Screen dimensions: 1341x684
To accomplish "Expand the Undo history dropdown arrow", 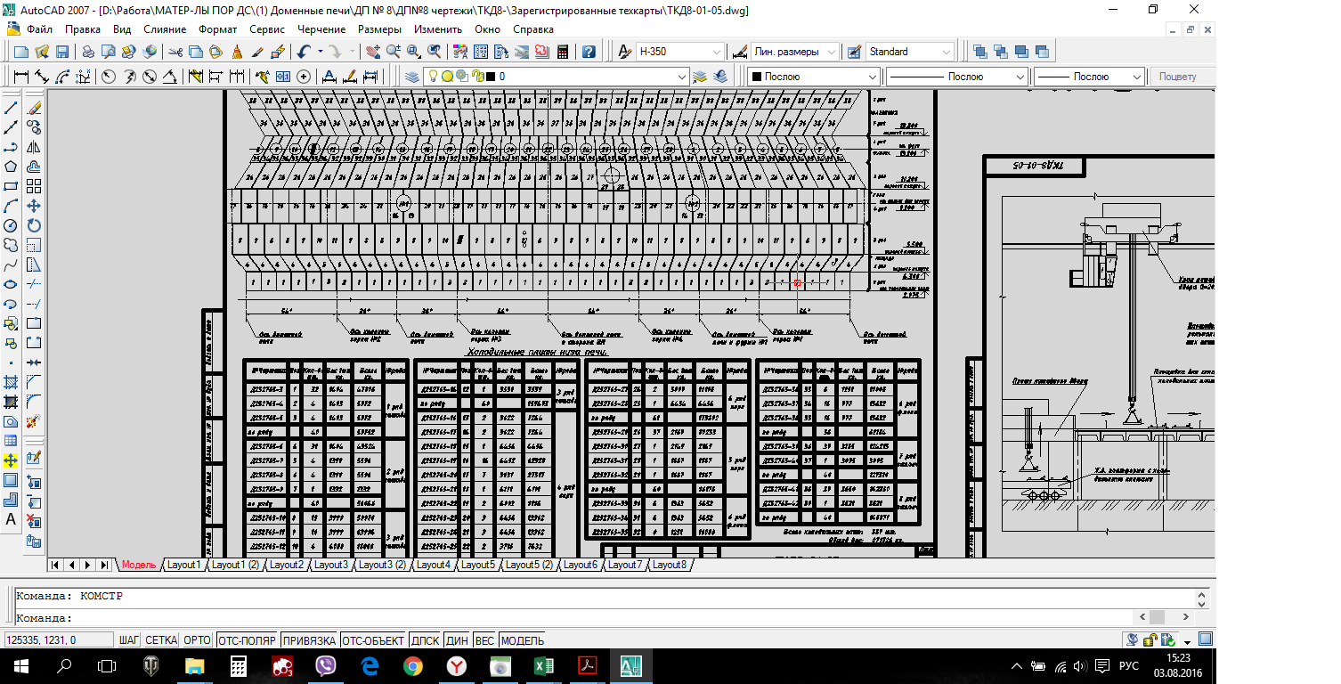I will pos(319,52).
